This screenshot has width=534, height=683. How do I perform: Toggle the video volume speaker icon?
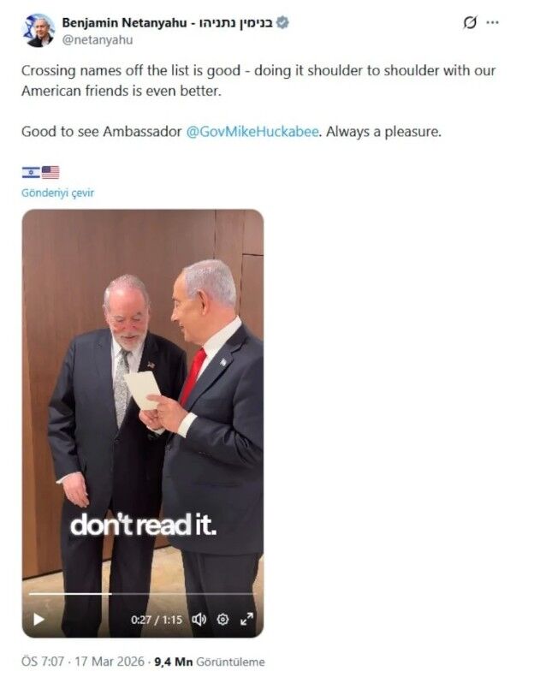(x=199, y=619)
